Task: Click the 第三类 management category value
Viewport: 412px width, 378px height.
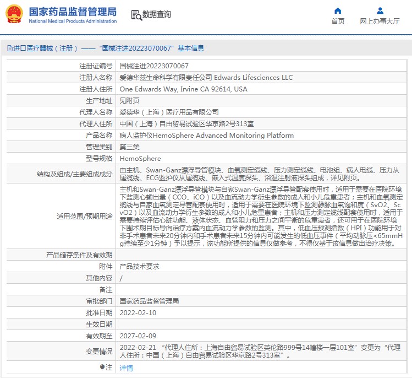Action: (129, 147)
